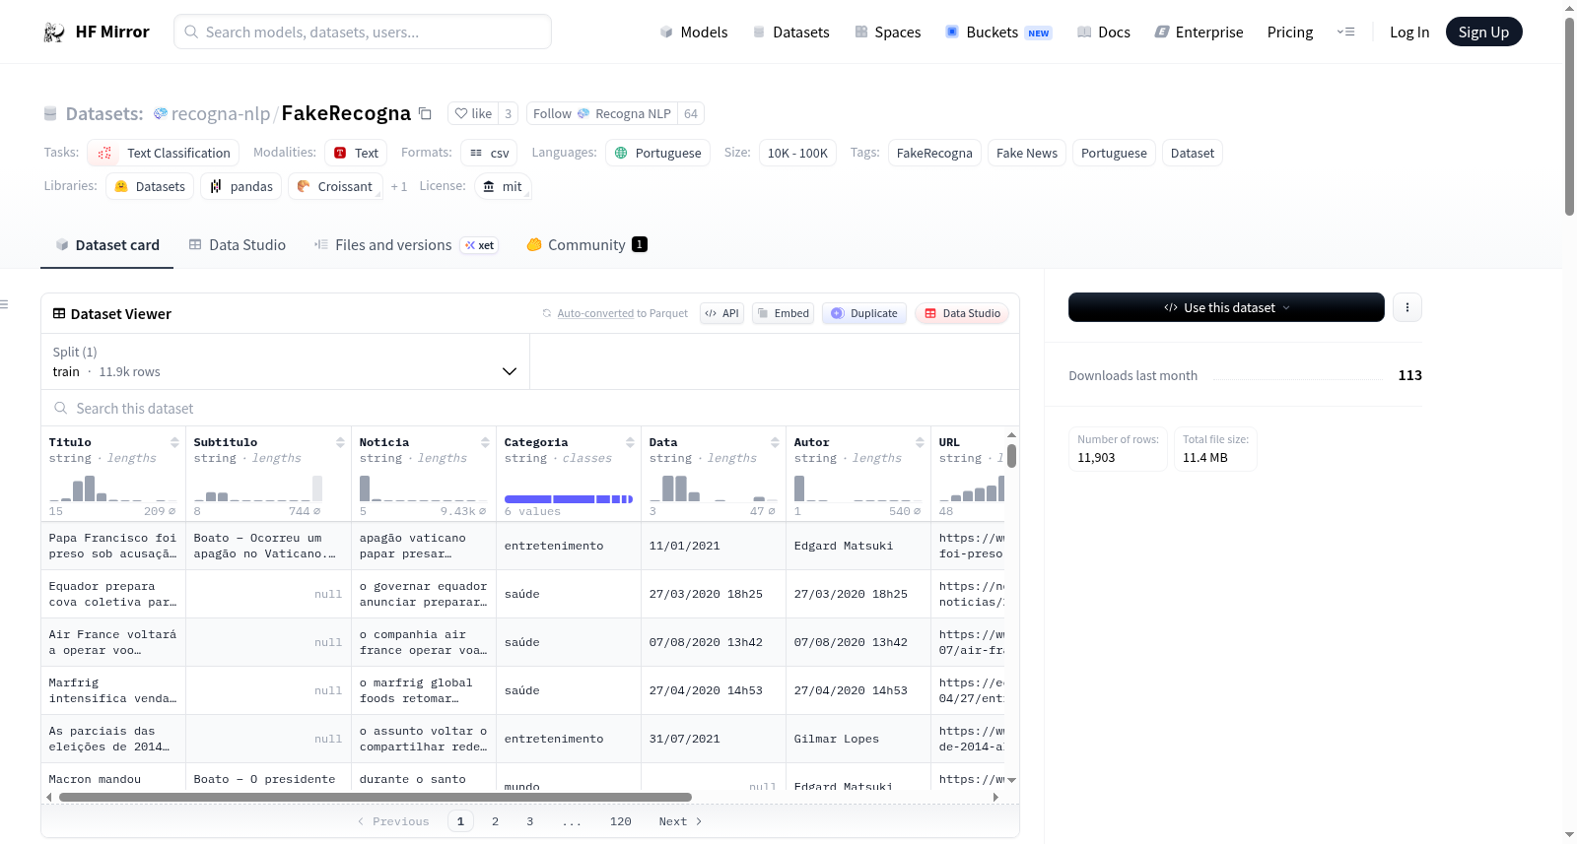Click the csv format tag
The image size is (1577, 844).
tap(489, 153)
